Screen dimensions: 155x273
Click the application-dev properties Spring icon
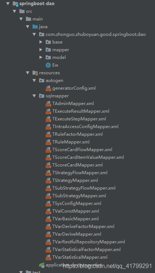[x=42, y=265]
